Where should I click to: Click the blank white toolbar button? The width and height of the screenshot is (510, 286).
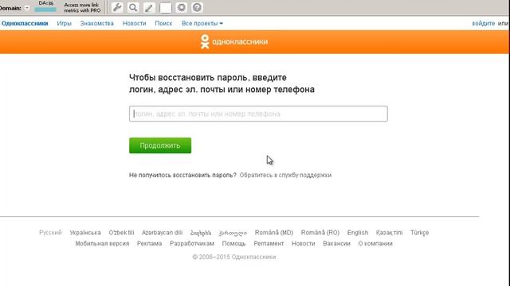coord(166,8)
